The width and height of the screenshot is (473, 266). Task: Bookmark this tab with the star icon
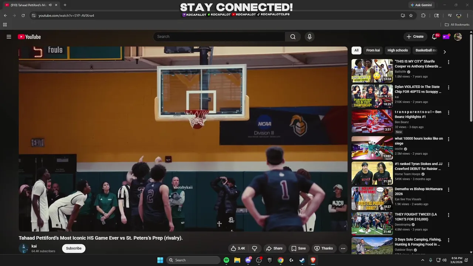(411, 16)
